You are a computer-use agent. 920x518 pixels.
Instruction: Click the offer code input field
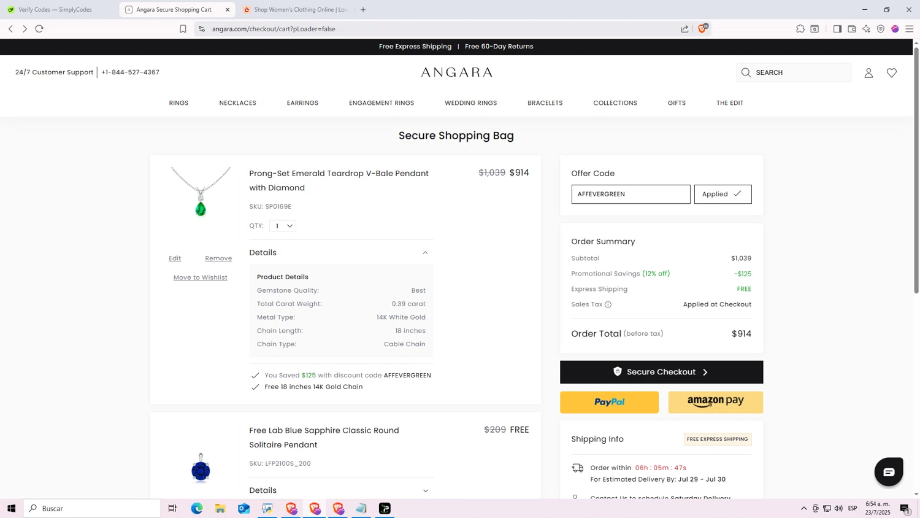[631, 194]
